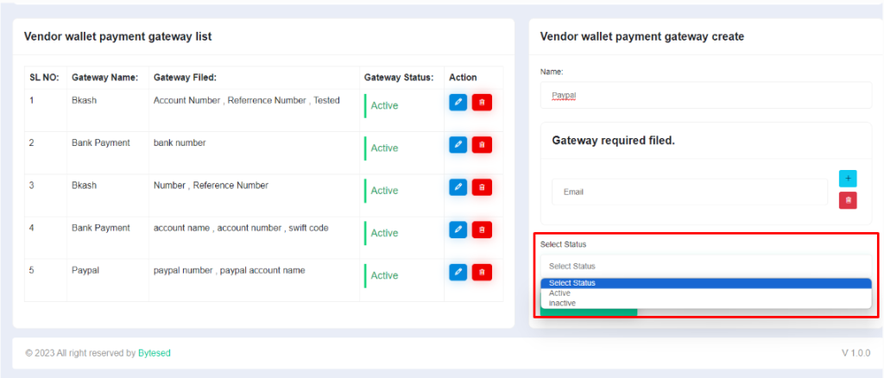Select 'paypal number , paypal account name' cell
Image resolution: width=884 pixels, height=378 pixels.
[229, 270]
